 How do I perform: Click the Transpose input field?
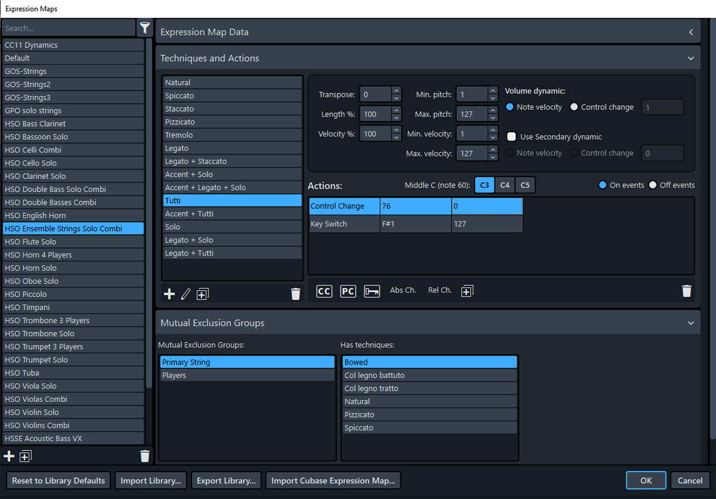(375, 95)
